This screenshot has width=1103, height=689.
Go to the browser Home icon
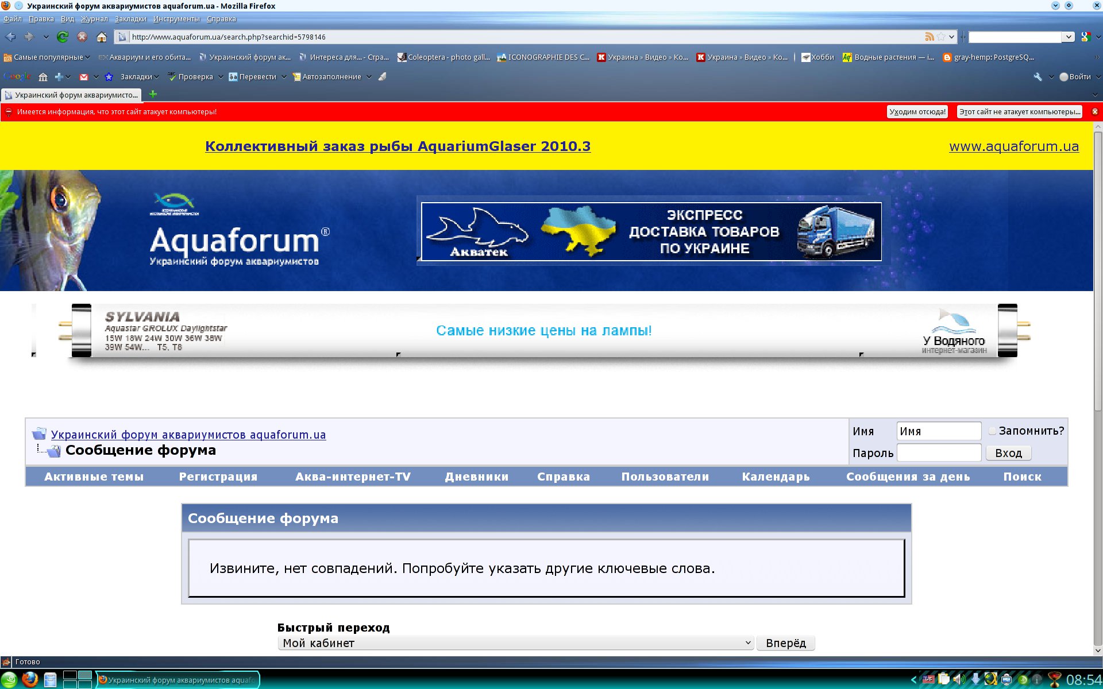click(102, 37)
